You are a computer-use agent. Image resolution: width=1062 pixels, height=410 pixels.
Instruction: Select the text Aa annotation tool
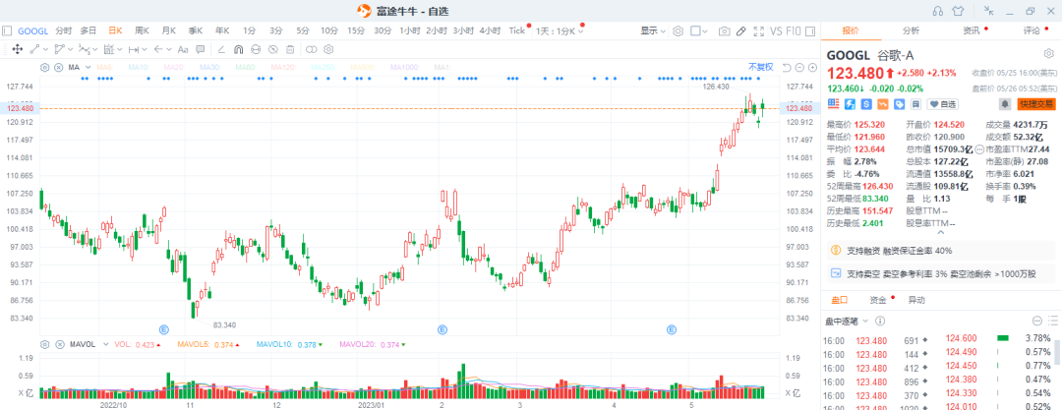point(183,49)
